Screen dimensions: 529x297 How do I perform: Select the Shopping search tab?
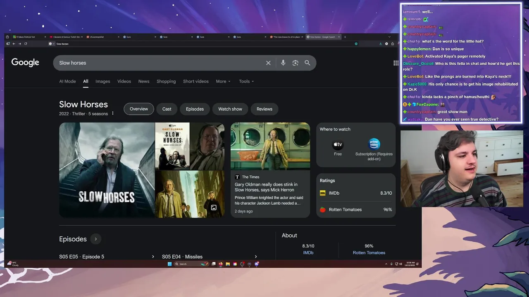click(166, 81)
